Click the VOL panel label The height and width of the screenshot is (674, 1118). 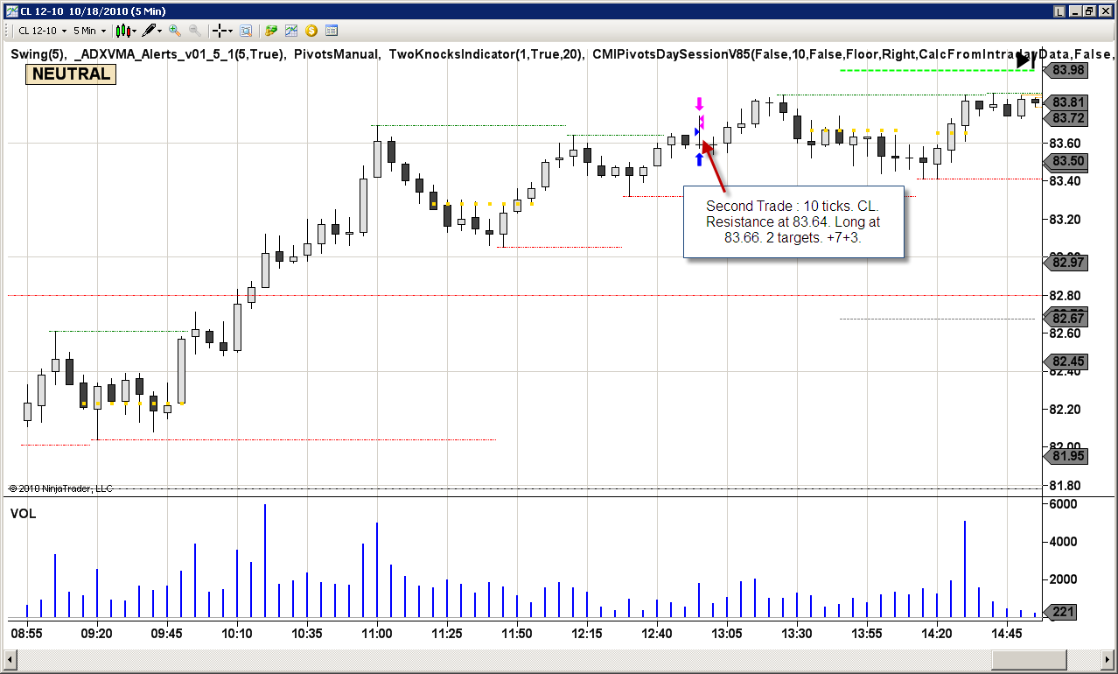click(23, 514)
